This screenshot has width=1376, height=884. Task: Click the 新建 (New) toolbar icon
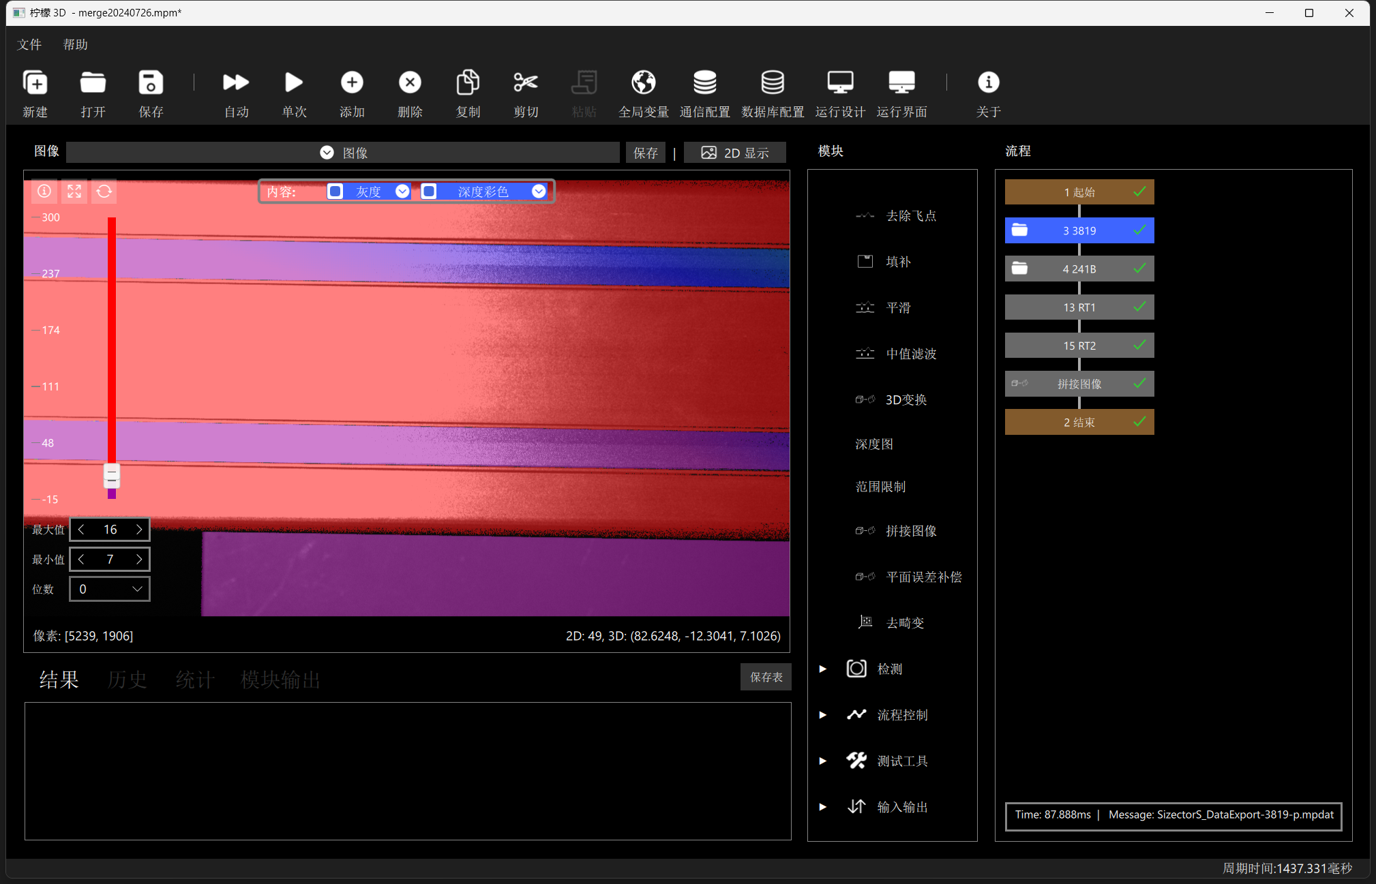[x=35, y=82]
